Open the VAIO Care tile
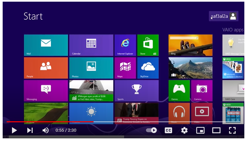Screen dimensions: 248x142 pyautogui.click(x=233, y=91)
